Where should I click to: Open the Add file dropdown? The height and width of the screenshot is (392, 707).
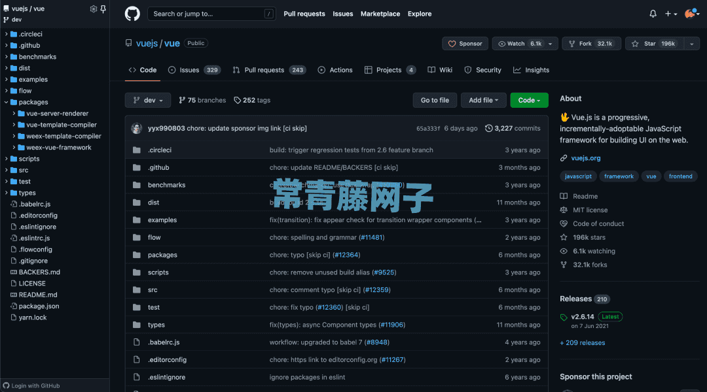click(483, 101)
